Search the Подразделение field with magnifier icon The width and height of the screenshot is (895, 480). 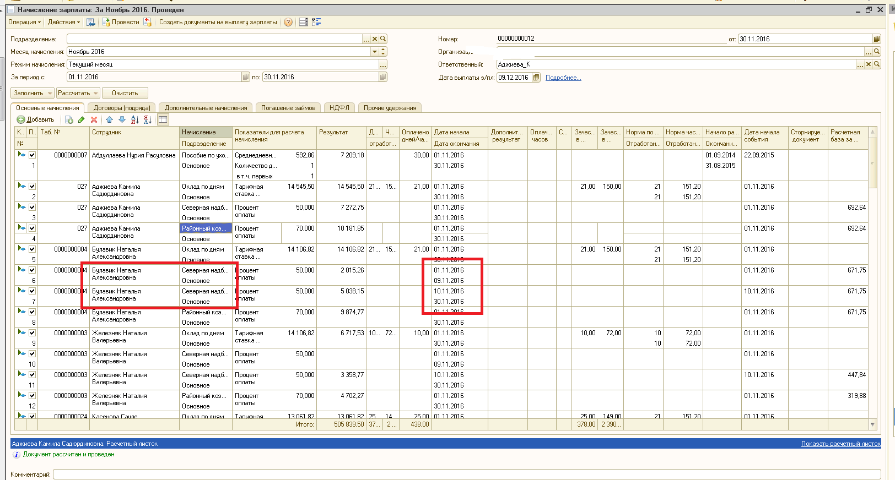point(383,39)
